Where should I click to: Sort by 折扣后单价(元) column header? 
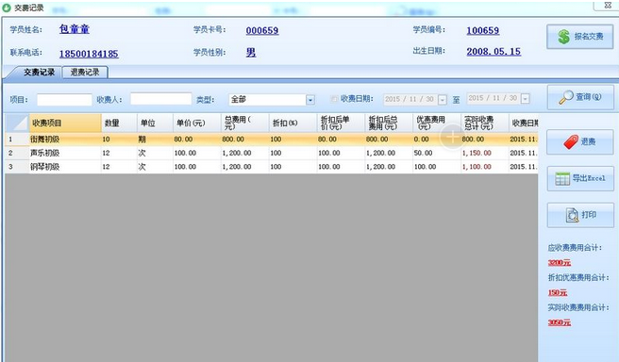point(341,123)
